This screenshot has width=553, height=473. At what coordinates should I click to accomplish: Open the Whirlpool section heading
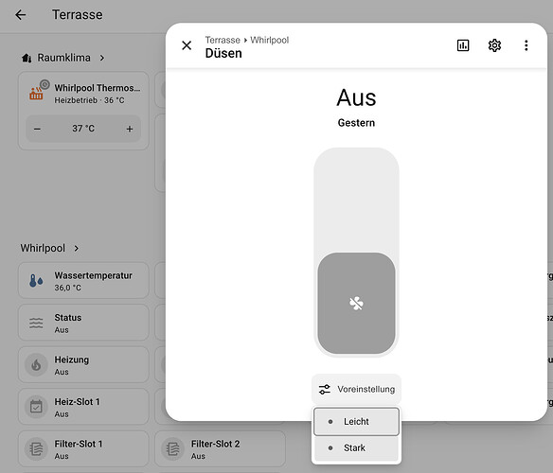pos(43,248)
